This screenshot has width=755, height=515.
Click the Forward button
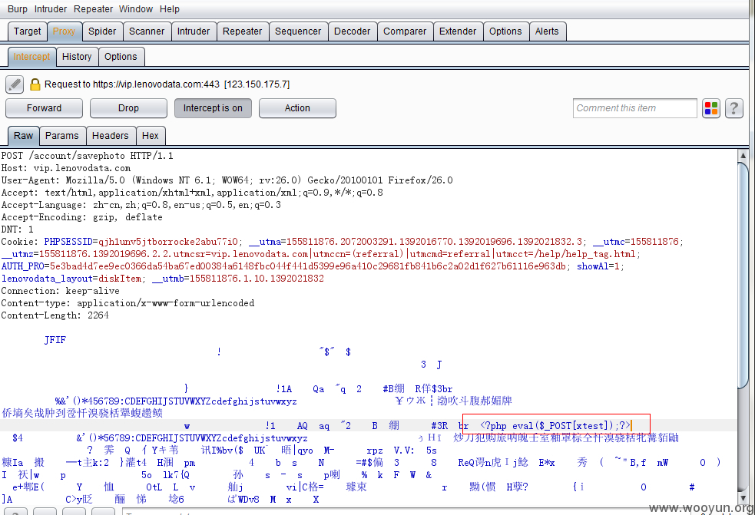(x=44, y=108)
